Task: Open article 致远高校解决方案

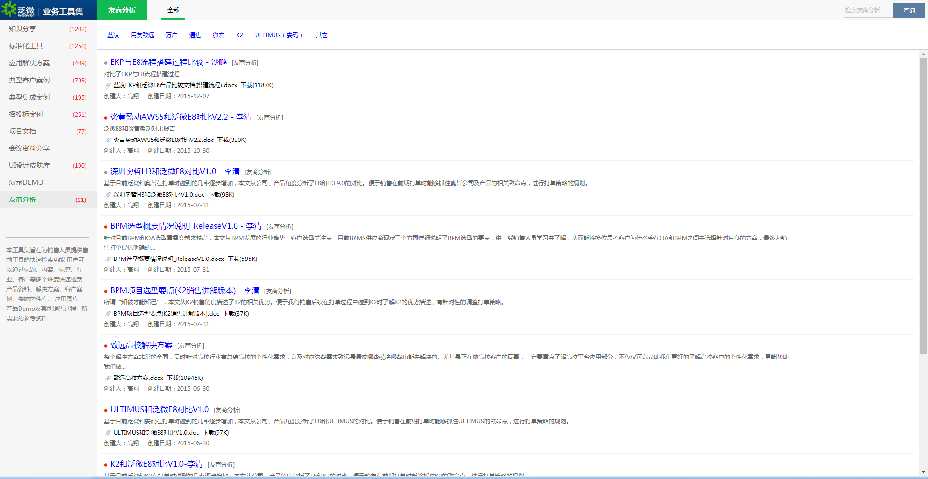Action: coord(141,345)
